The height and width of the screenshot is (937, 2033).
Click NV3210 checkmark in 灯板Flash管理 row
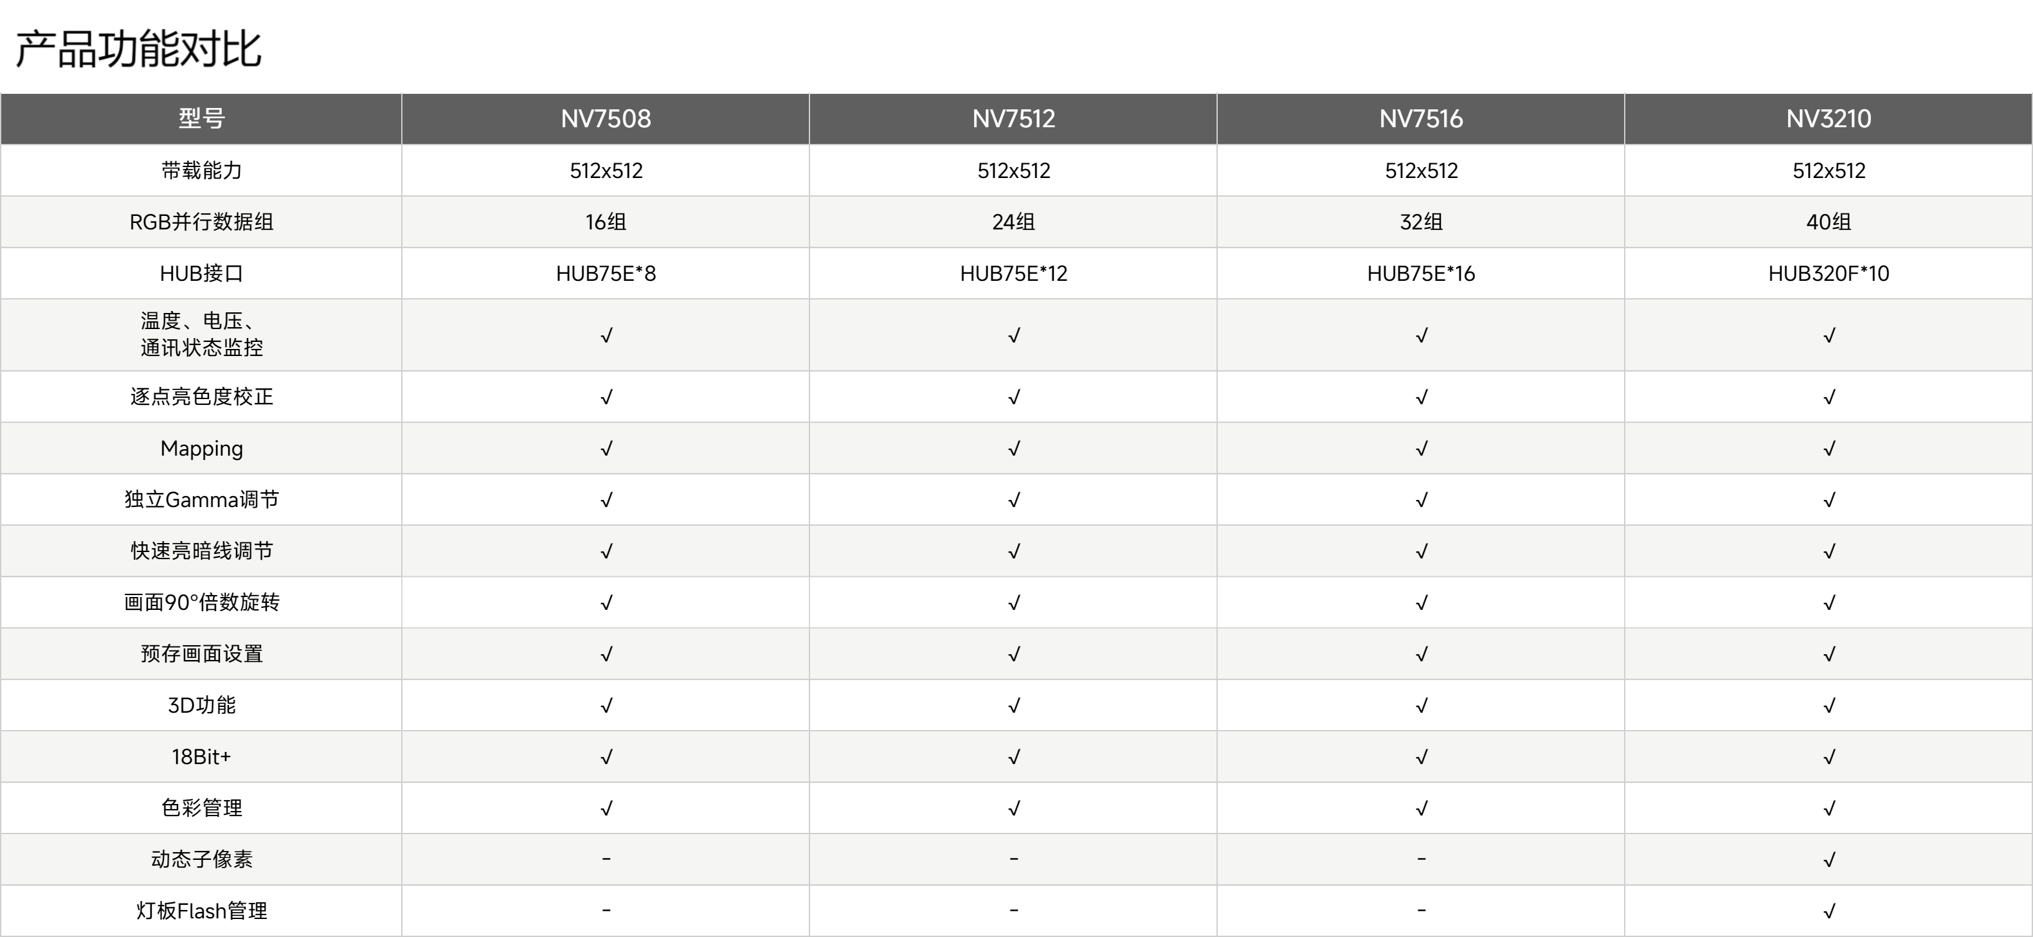[1829, 912]
